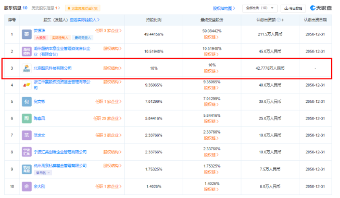
Task: Open 陶春风 shareholder link
Action: point(39,118)
